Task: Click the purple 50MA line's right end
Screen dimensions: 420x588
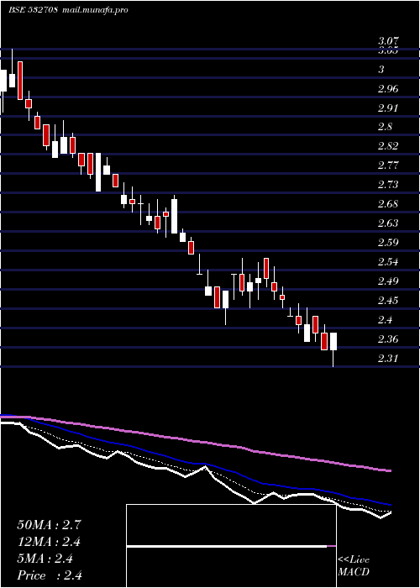Action: [x=390, y=470]
